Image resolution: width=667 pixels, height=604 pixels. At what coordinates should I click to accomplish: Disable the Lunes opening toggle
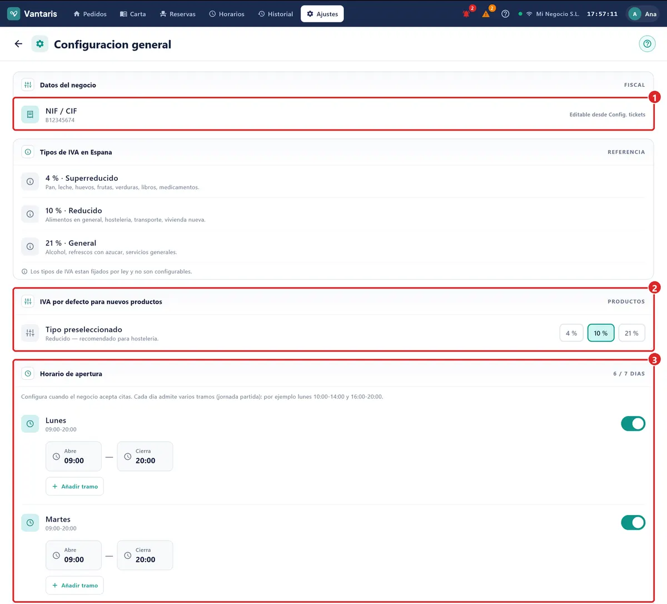[x=633, y=424]
